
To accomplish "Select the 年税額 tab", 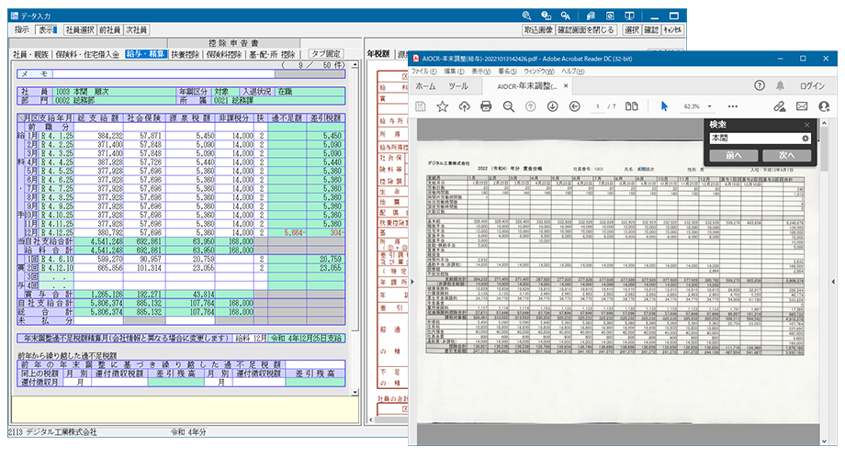I will point(378,54).
